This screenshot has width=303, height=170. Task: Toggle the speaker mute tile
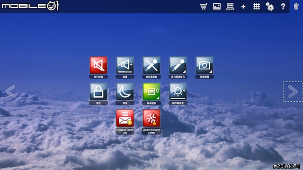coord(98,65)
